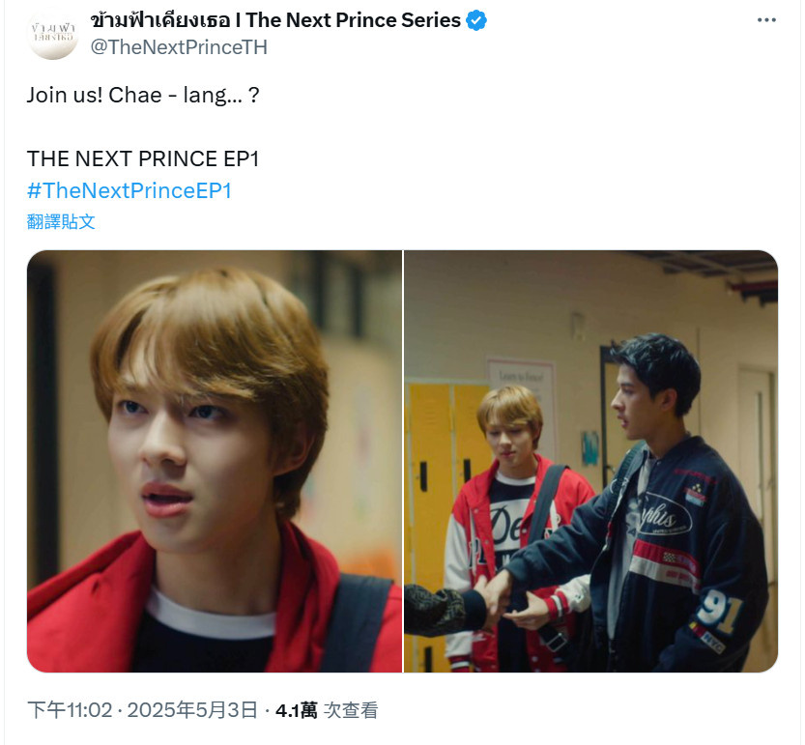Open the left close-up photo
805x745 pixels.
tap(215, 461)
